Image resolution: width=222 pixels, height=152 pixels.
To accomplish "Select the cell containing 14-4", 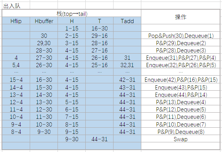I will 16,87.
